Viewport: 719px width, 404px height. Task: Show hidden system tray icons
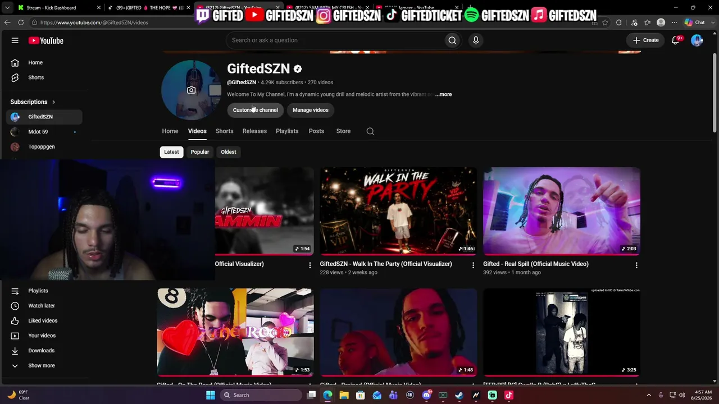pyautogui.click(x=649, y=395)
